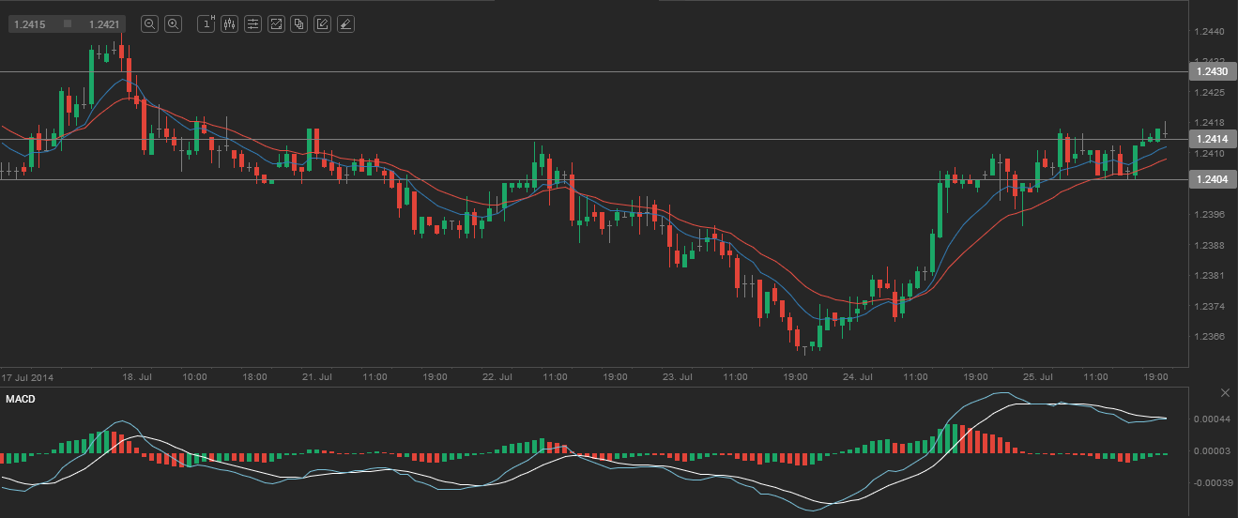Click the 1.2414 price level label
The width and height of the screenshot is (1238, 518).
pos(1212,139)
